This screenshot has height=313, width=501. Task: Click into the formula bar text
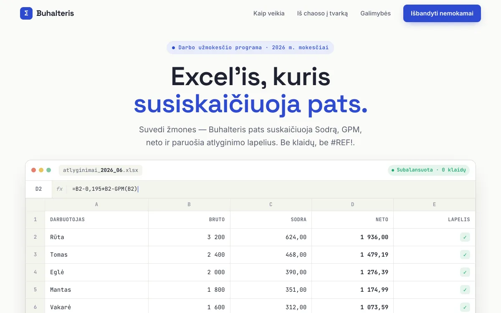click(105, 189)
